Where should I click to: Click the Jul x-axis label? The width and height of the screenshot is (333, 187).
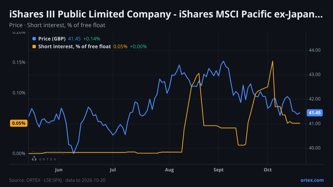[x=113, y=170]
